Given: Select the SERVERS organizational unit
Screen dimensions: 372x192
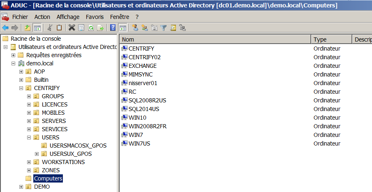Looking at the screenshot, I should coord(54,121).
